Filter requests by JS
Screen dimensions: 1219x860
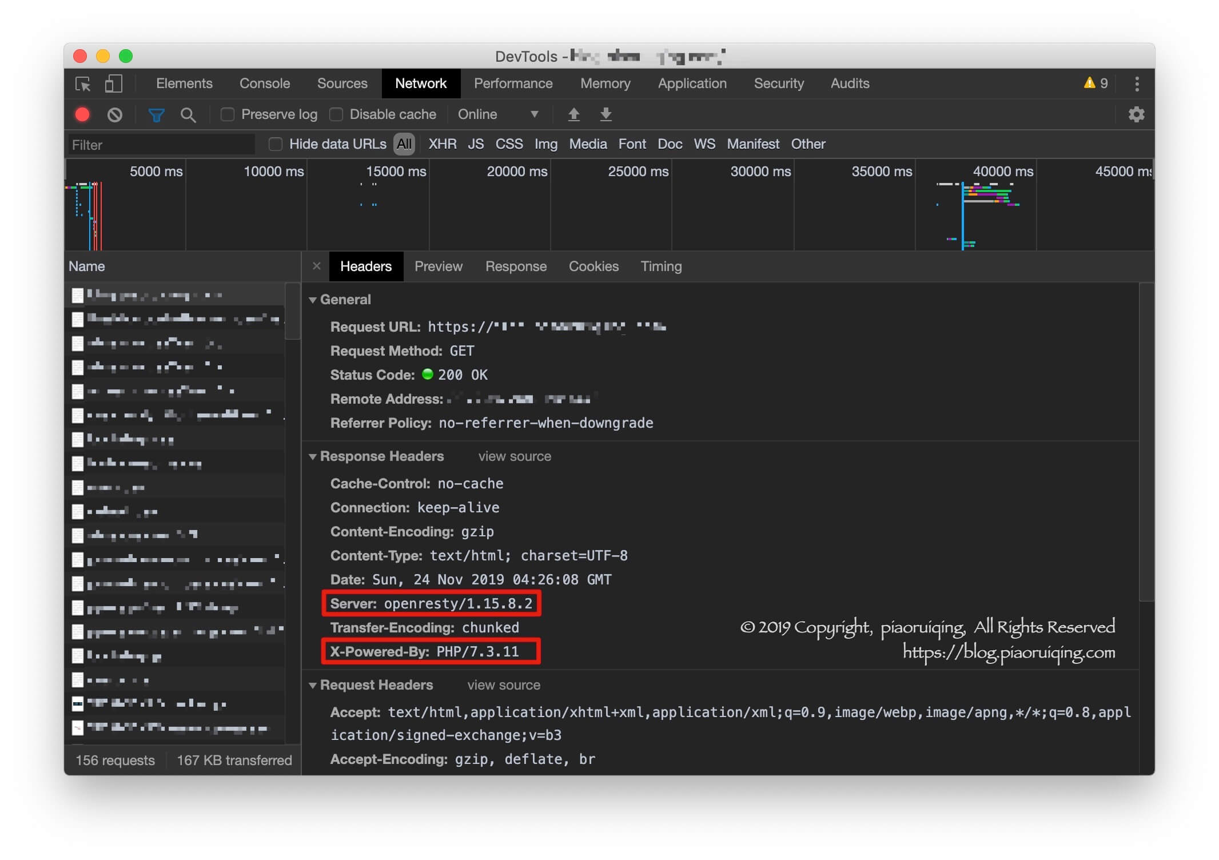click(476, 144)
